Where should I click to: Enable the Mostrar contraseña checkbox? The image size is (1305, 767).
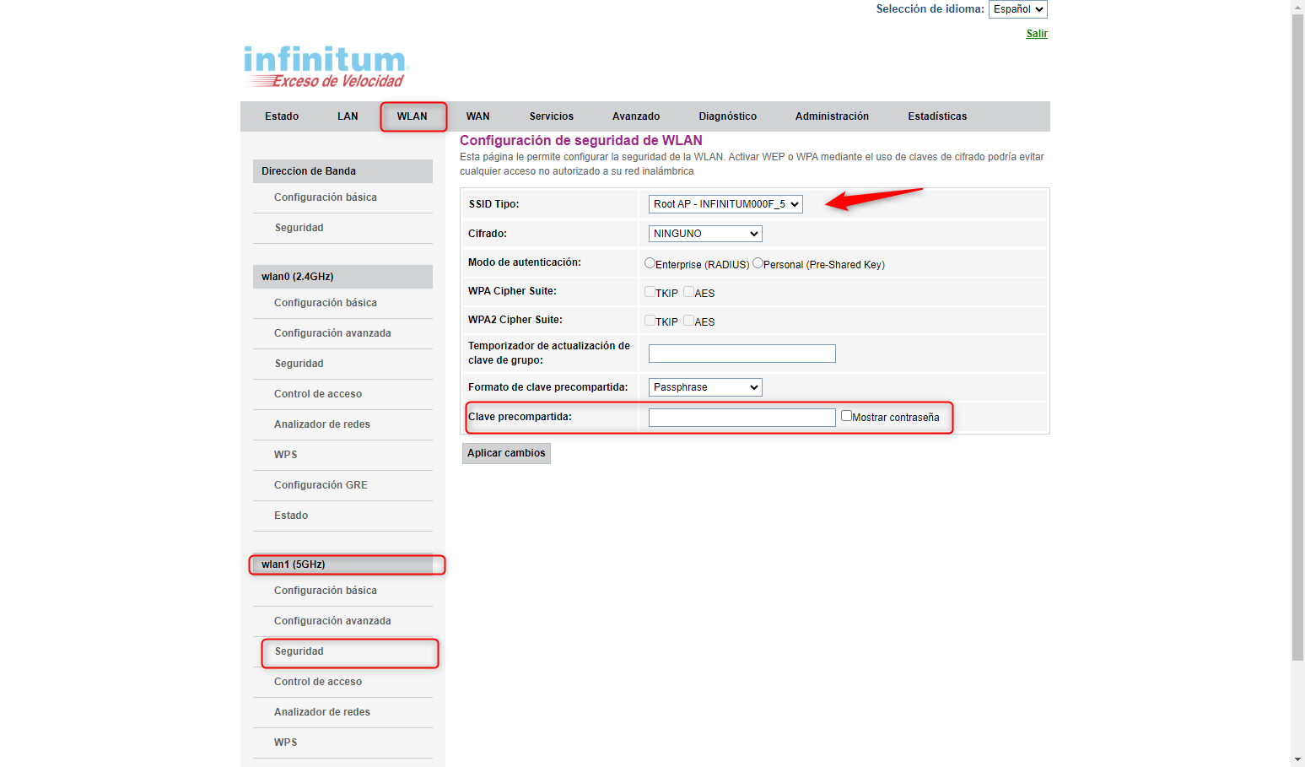[846, 416]
